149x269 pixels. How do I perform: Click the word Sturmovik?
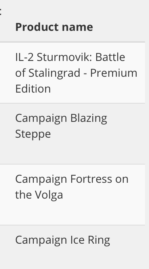[x=65, y=57]
